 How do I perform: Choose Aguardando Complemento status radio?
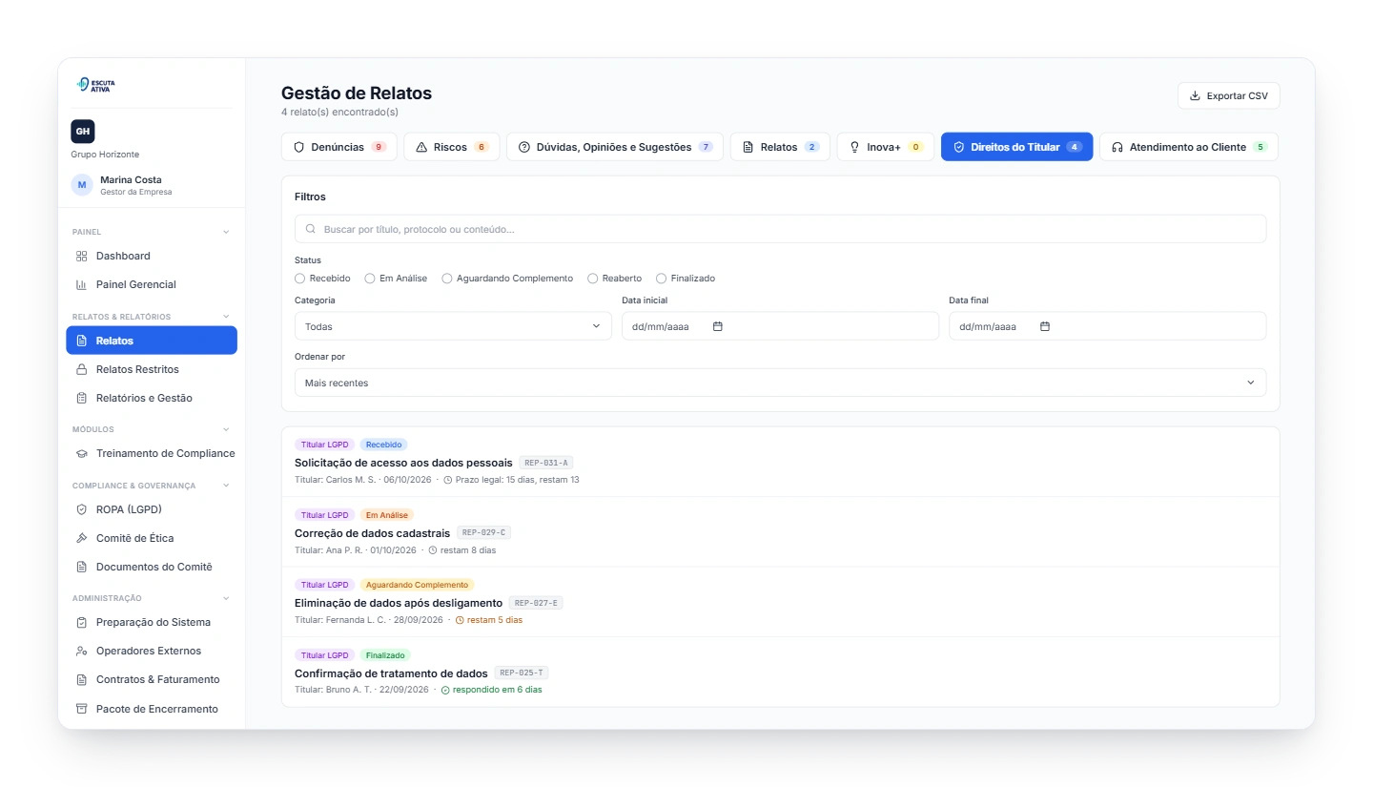click(447, 279)
